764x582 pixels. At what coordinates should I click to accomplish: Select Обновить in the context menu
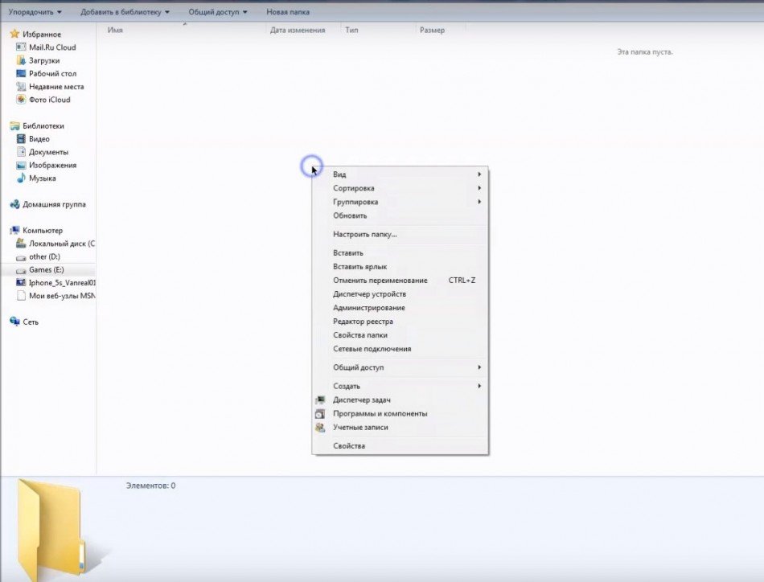click(350, 215)
